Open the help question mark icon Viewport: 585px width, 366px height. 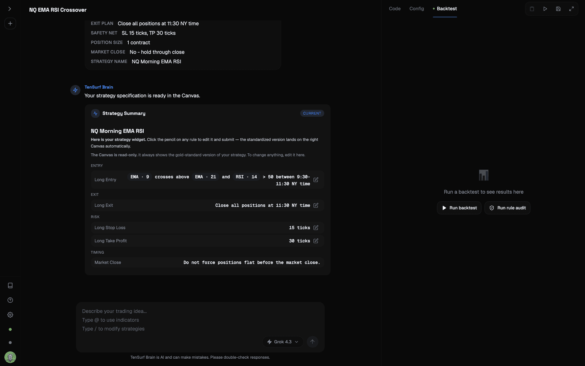tap(10, 300)
